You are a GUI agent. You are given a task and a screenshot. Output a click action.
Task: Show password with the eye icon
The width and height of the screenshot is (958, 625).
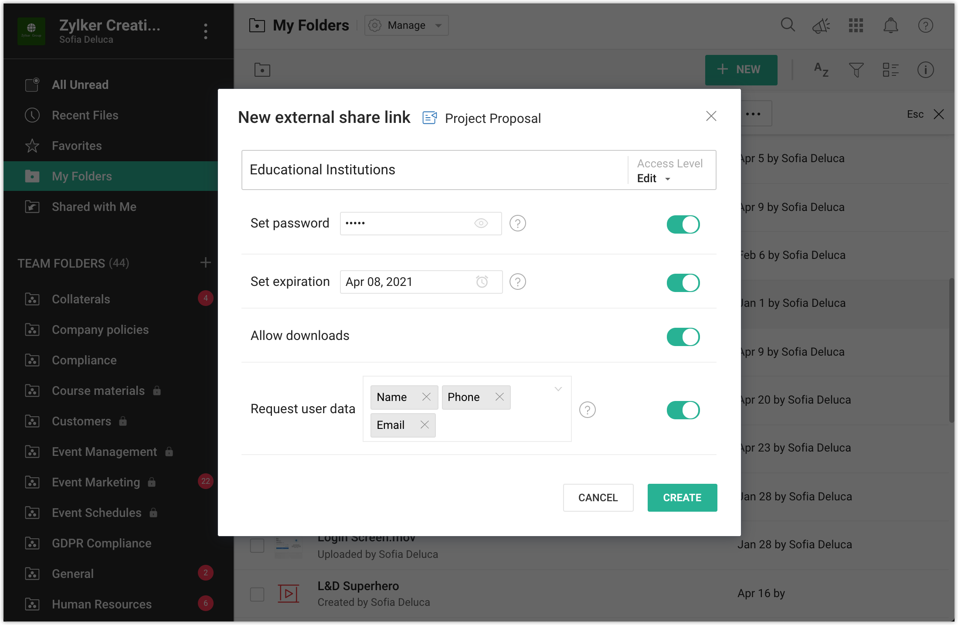[481, 223]
